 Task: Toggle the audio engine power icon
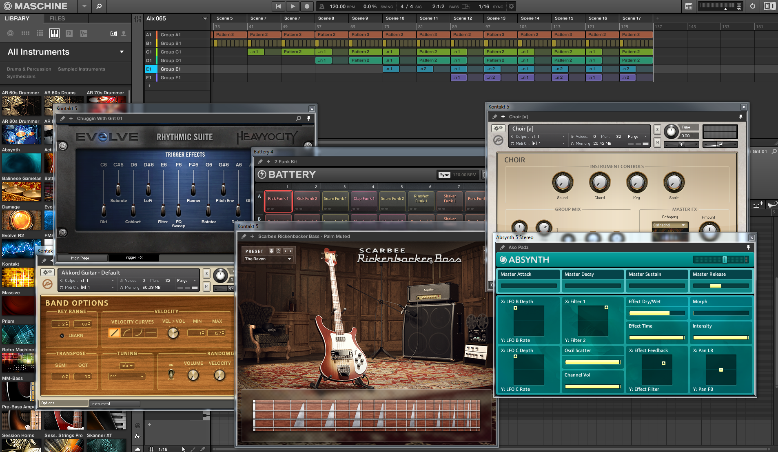tap(752, 6)
